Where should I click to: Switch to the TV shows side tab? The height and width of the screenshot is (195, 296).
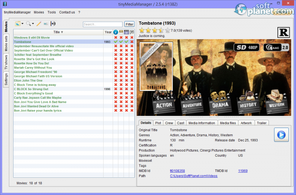(6, 62)
